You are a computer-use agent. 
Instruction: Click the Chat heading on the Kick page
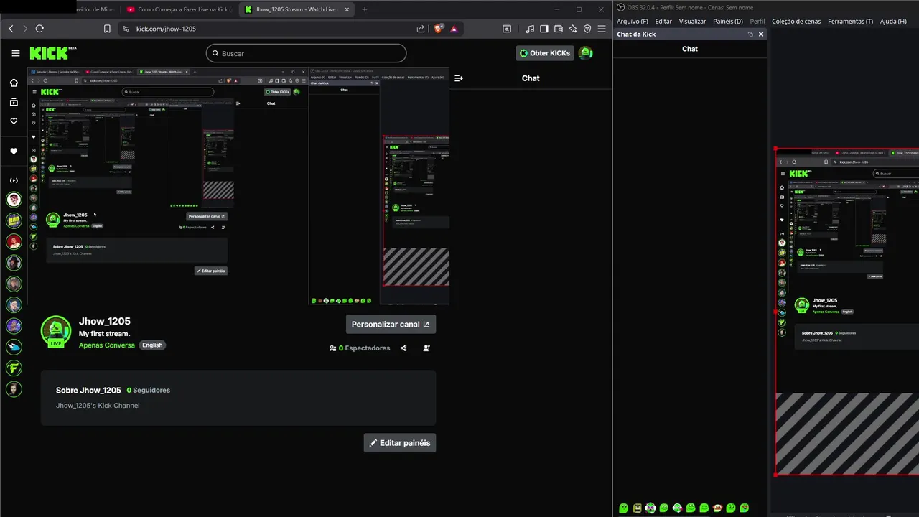531,78
